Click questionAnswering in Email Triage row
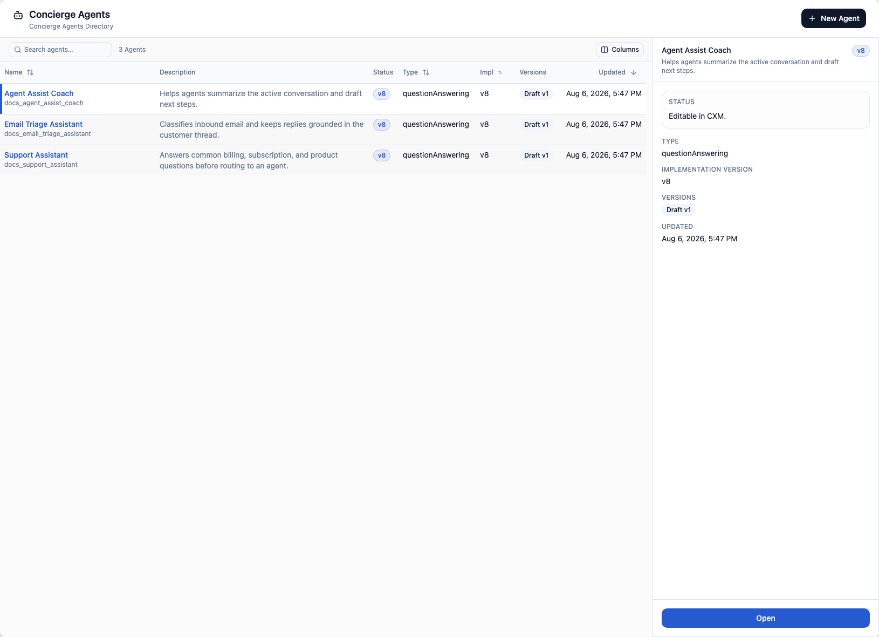Screen dimensions: 879x637 436,124
